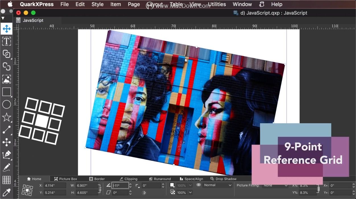Open the File menu

coord(65,4)
